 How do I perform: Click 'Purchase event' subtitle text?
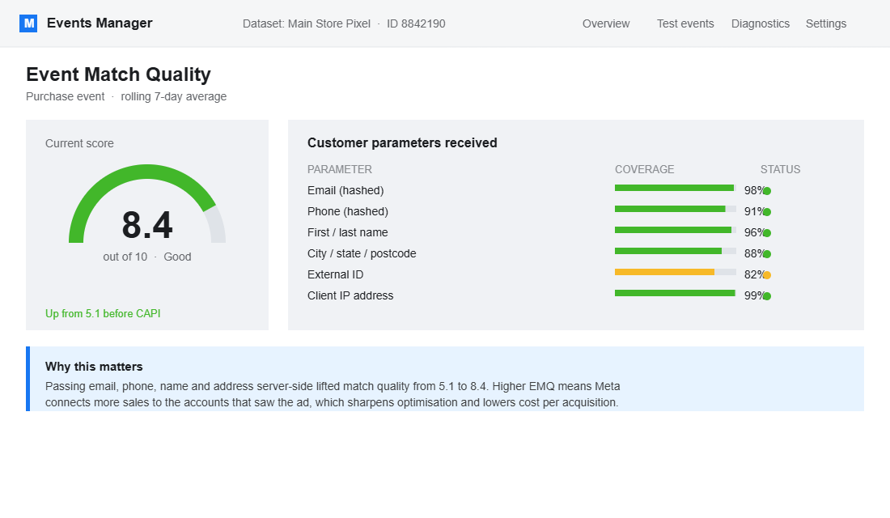(66, 96)
